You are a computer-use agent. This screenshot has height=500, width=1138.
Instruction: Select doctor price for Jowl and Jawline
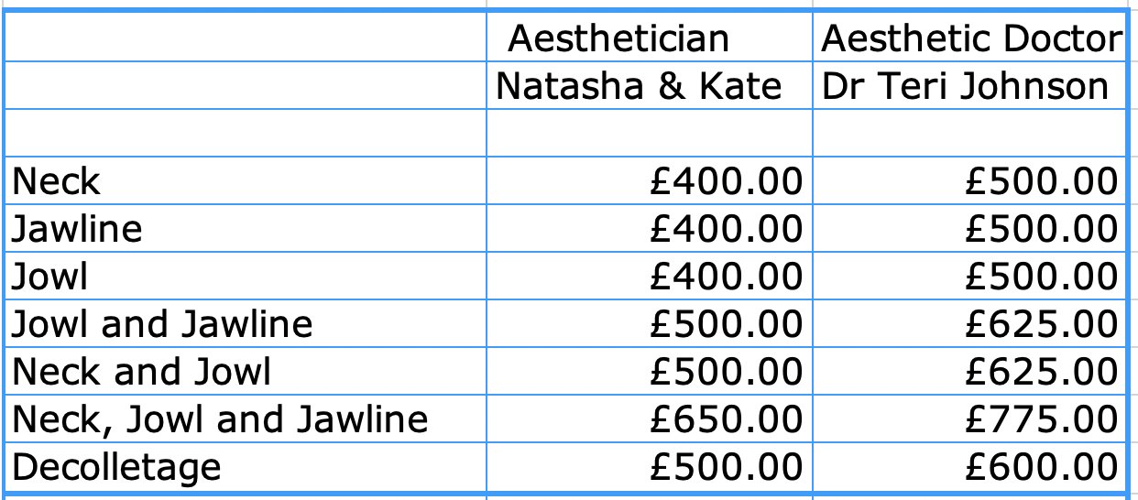[1042, 324]
